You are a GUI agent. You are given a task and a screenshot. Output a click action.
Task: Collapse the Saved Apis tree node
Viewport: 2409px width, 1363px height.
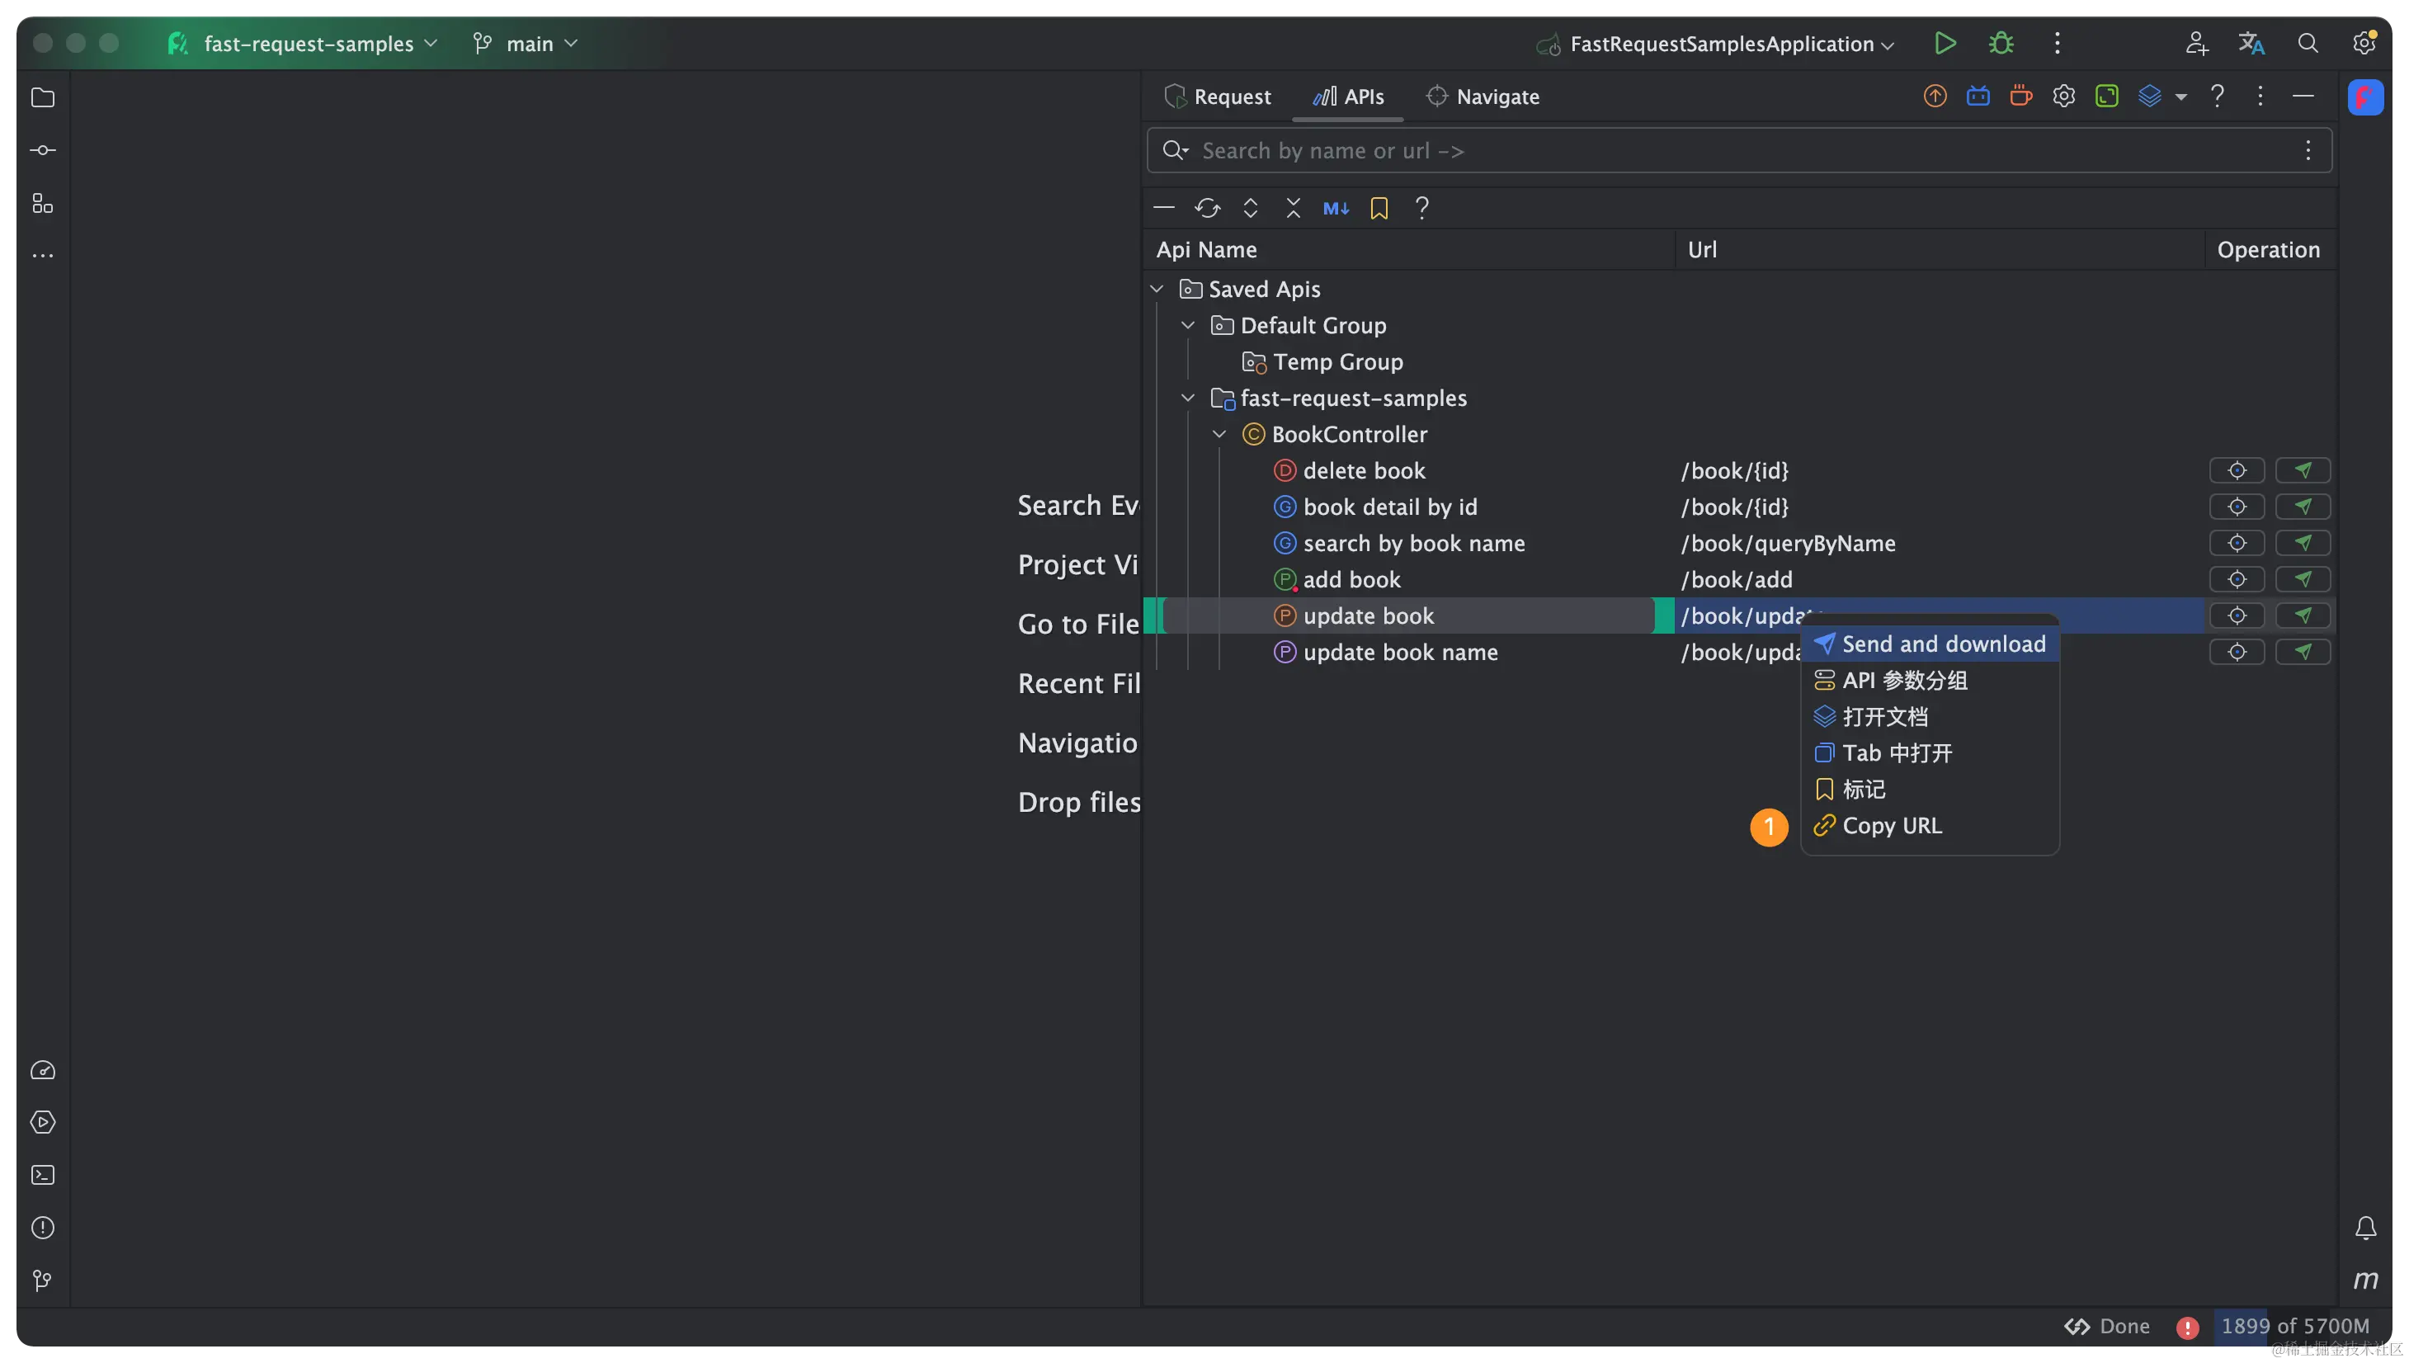1157,288
